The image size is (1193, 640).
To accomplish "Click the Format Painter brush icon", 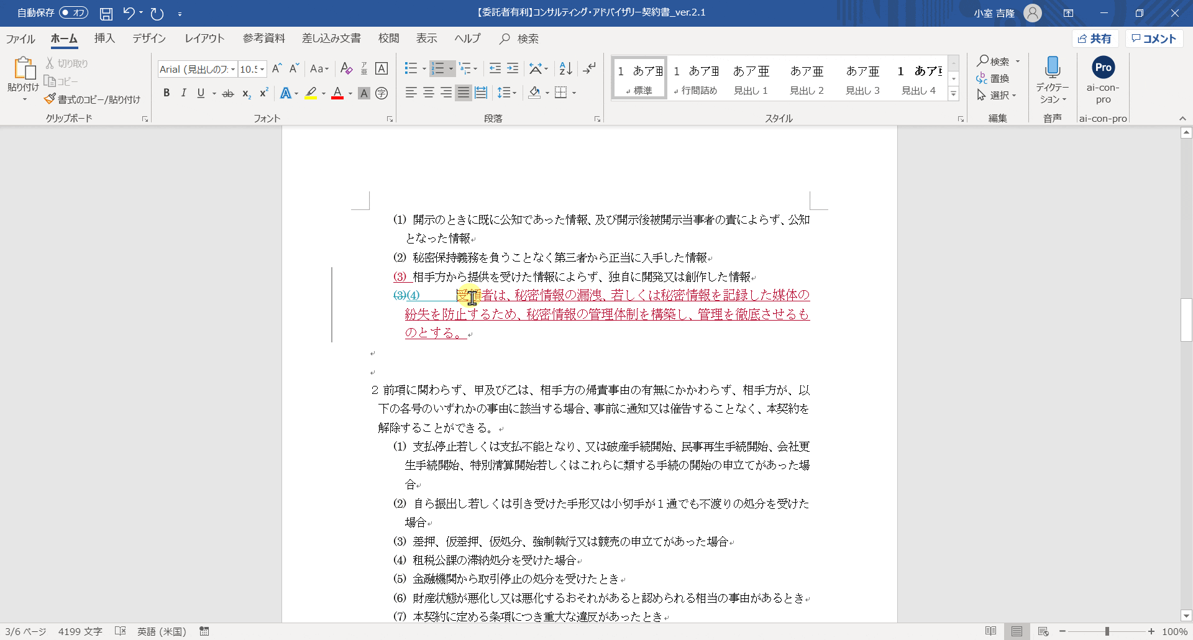I will coord(50,99).
